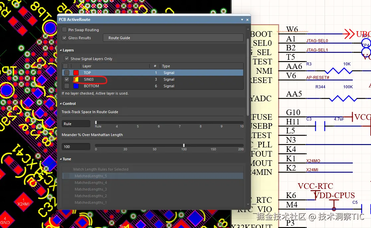Click the X24MI pad in the PCB view
The height and width of the screenshot is (228, 371).
pyautogui.click(x=24, y=202)
